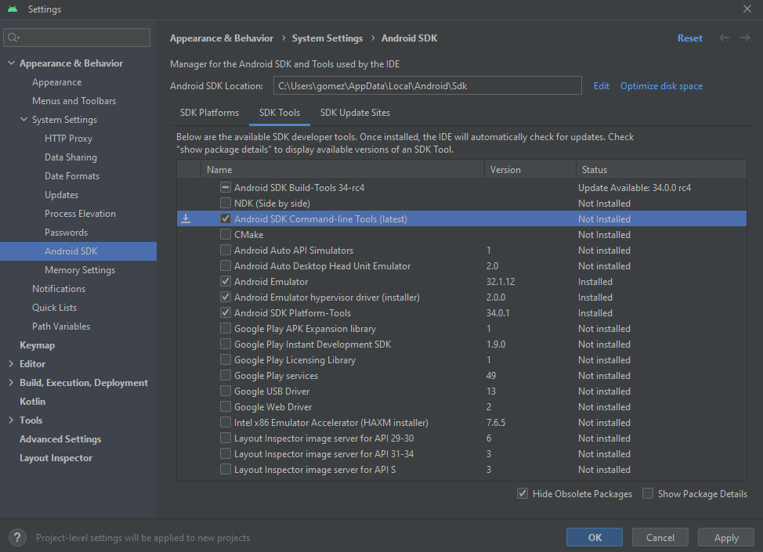763x552 pixels.
Task: Open Menus and Toolbars settings
Action: [x=74, y=101]
